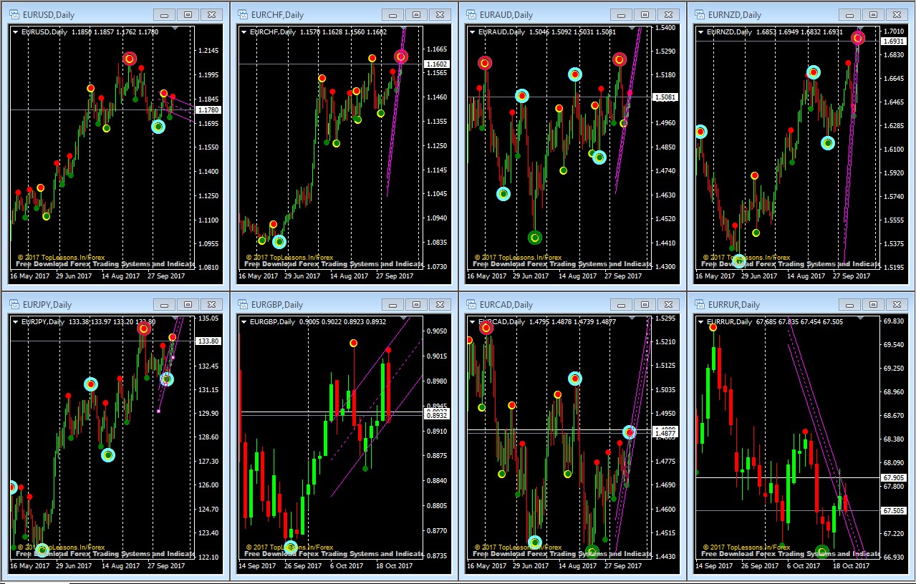Open the EURRUR chart window system icon
Image resolution: width=916 pixels, height=584 pixels.
pyautogui.click(x=700, y=304)
